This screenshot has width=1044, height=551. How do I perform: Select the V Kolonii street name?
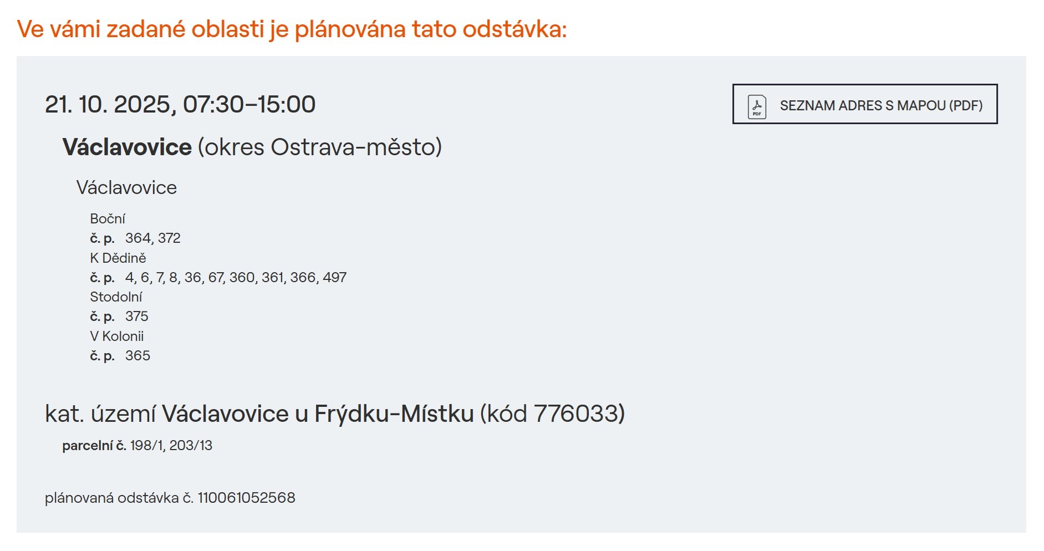(x=116, y=336)
